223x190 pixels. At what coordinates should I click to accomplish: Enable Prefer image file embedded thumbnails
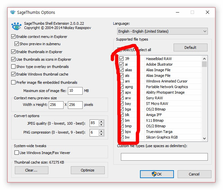(14, 82)
